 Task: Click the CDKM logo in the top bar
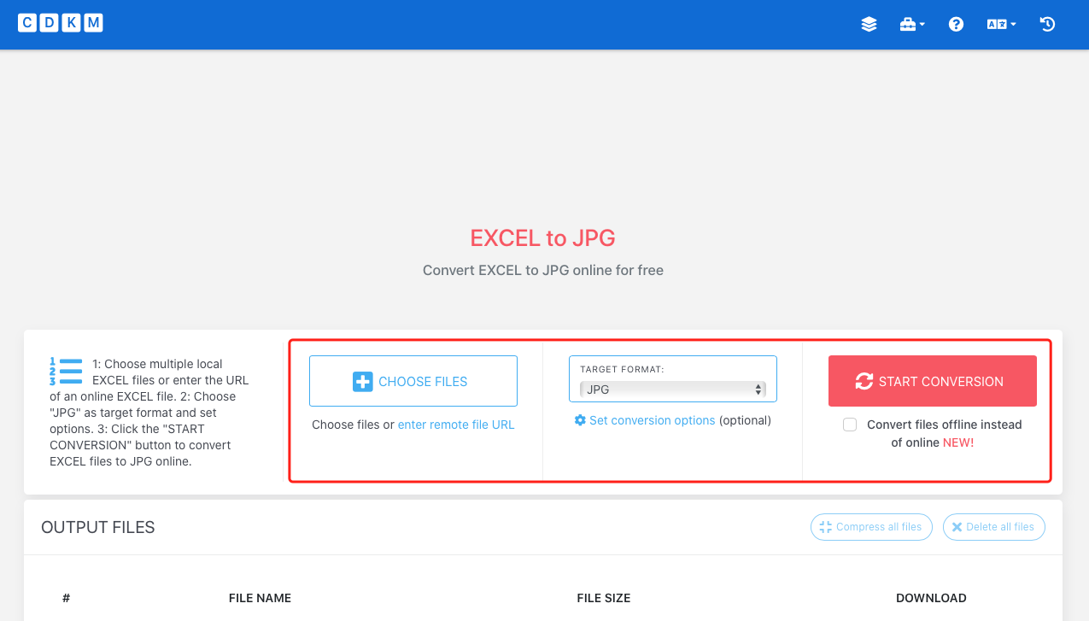60,22
